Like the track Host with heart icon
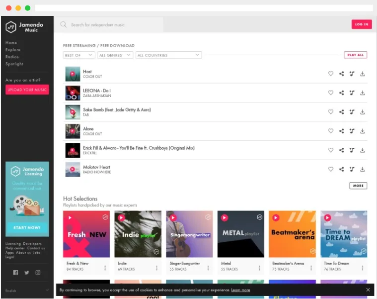Image resolution: width=377 pixels, height=299 pixels. (331, 74)
